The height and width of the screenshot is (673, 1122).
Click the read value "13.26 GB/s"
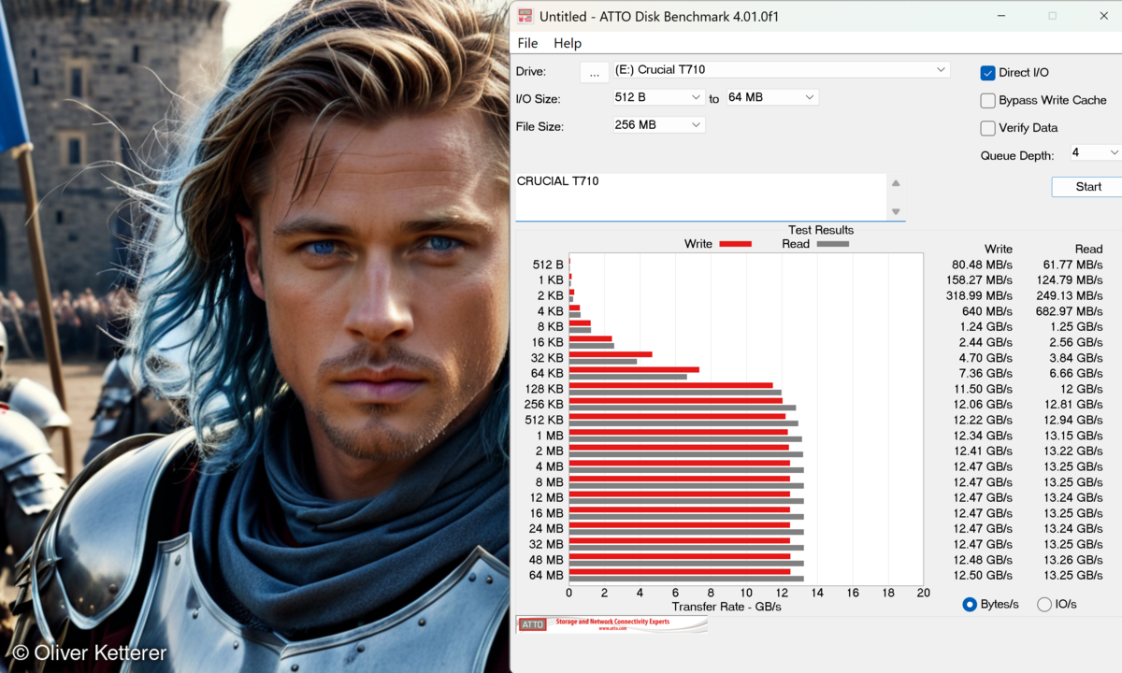[1073, 560]
